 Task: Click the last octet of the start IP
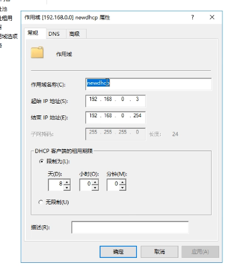coord(138,99)
